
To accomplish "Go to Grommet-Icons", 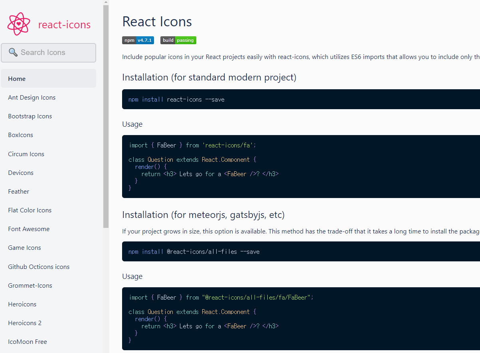I will coord(30,286).
